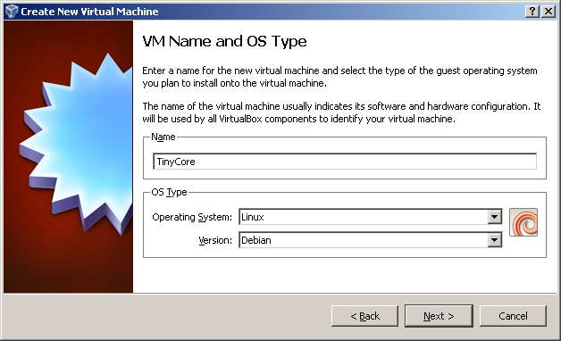Open the combo box showing Debian
Screen dimensions: 561x341
tap(371, 240)
